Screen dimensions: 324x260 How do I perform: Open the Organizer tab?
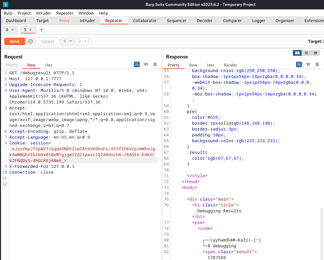[285, 21]
